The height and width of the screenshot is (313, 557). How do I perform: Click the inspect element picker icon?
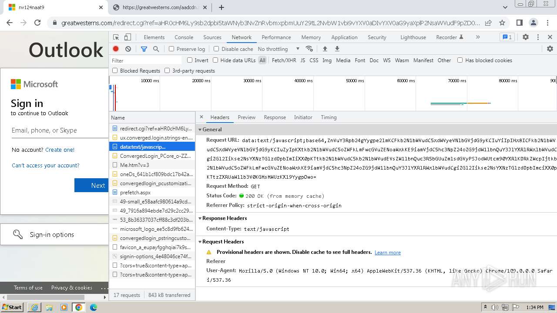(x=116, y=37)
